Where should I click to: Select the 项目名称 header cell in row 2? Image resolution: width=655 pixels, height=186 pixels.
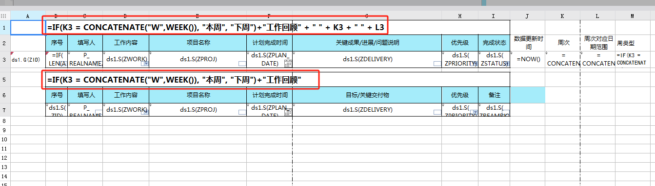(x=198, y=43)
